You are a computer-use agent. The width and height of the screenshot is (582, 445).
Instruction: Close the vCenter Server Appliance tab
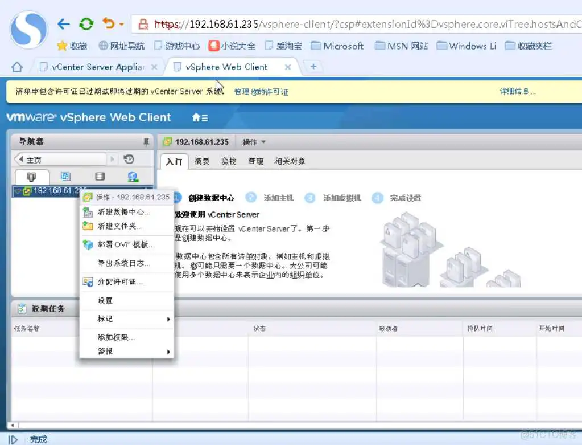(x=154, y=67)
